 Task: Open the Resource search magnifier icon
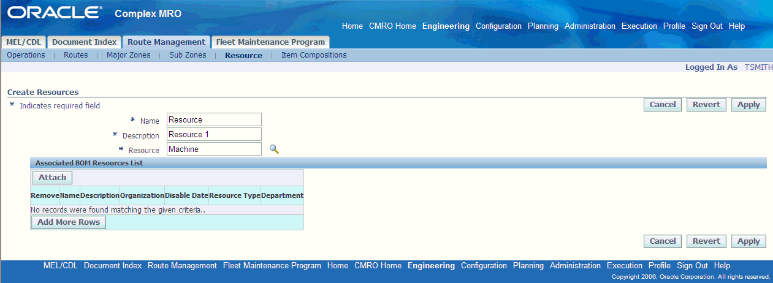[274, 149]
